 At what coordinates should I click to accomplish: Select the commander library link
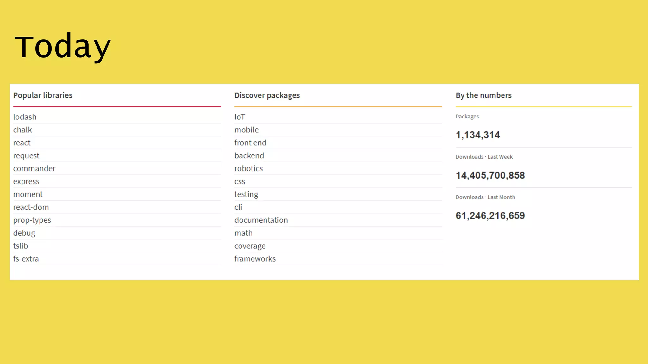[x=34, y=168]
